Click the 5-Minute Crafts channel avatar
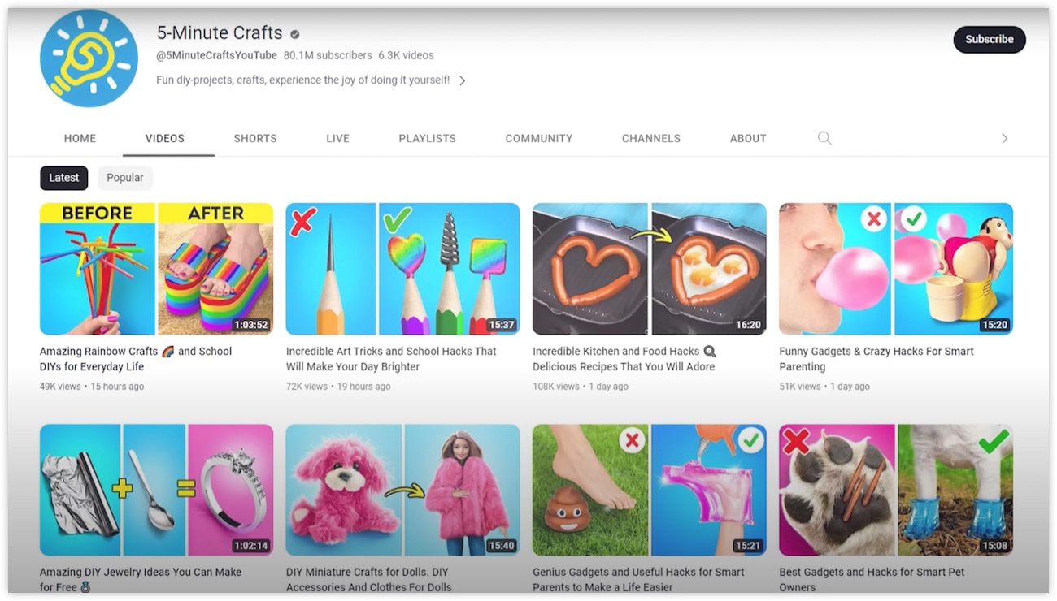The width and height of the screenshot is (1057, 601). coord(89,58)
